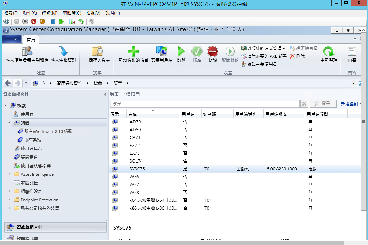Click the green 重新整理 icon
This screenshot has height=245, width=368.
pyautogui.click(x=329, y=51)
